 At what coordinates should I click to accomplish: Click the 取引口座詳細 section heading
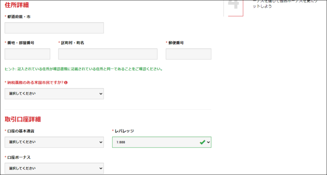[x=23, y=119]
